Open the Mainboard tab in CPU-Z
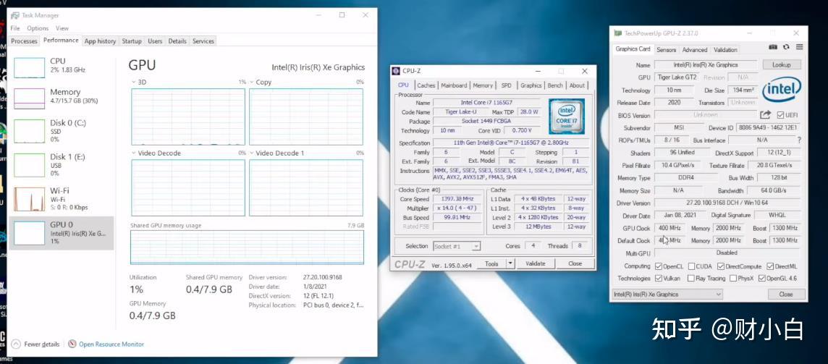Image resolution: width=828 pixels, height=364 pixels. pos(454,85)
